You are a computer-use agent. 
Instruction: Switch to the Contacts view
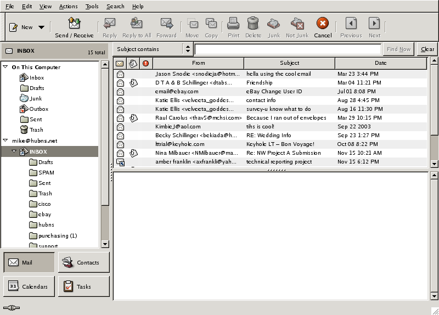pos(83,262)
